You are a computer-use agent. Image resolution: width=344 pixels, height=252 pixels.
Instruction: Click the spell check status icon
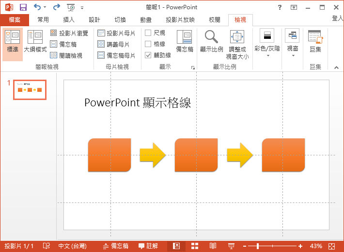[47, 246]
